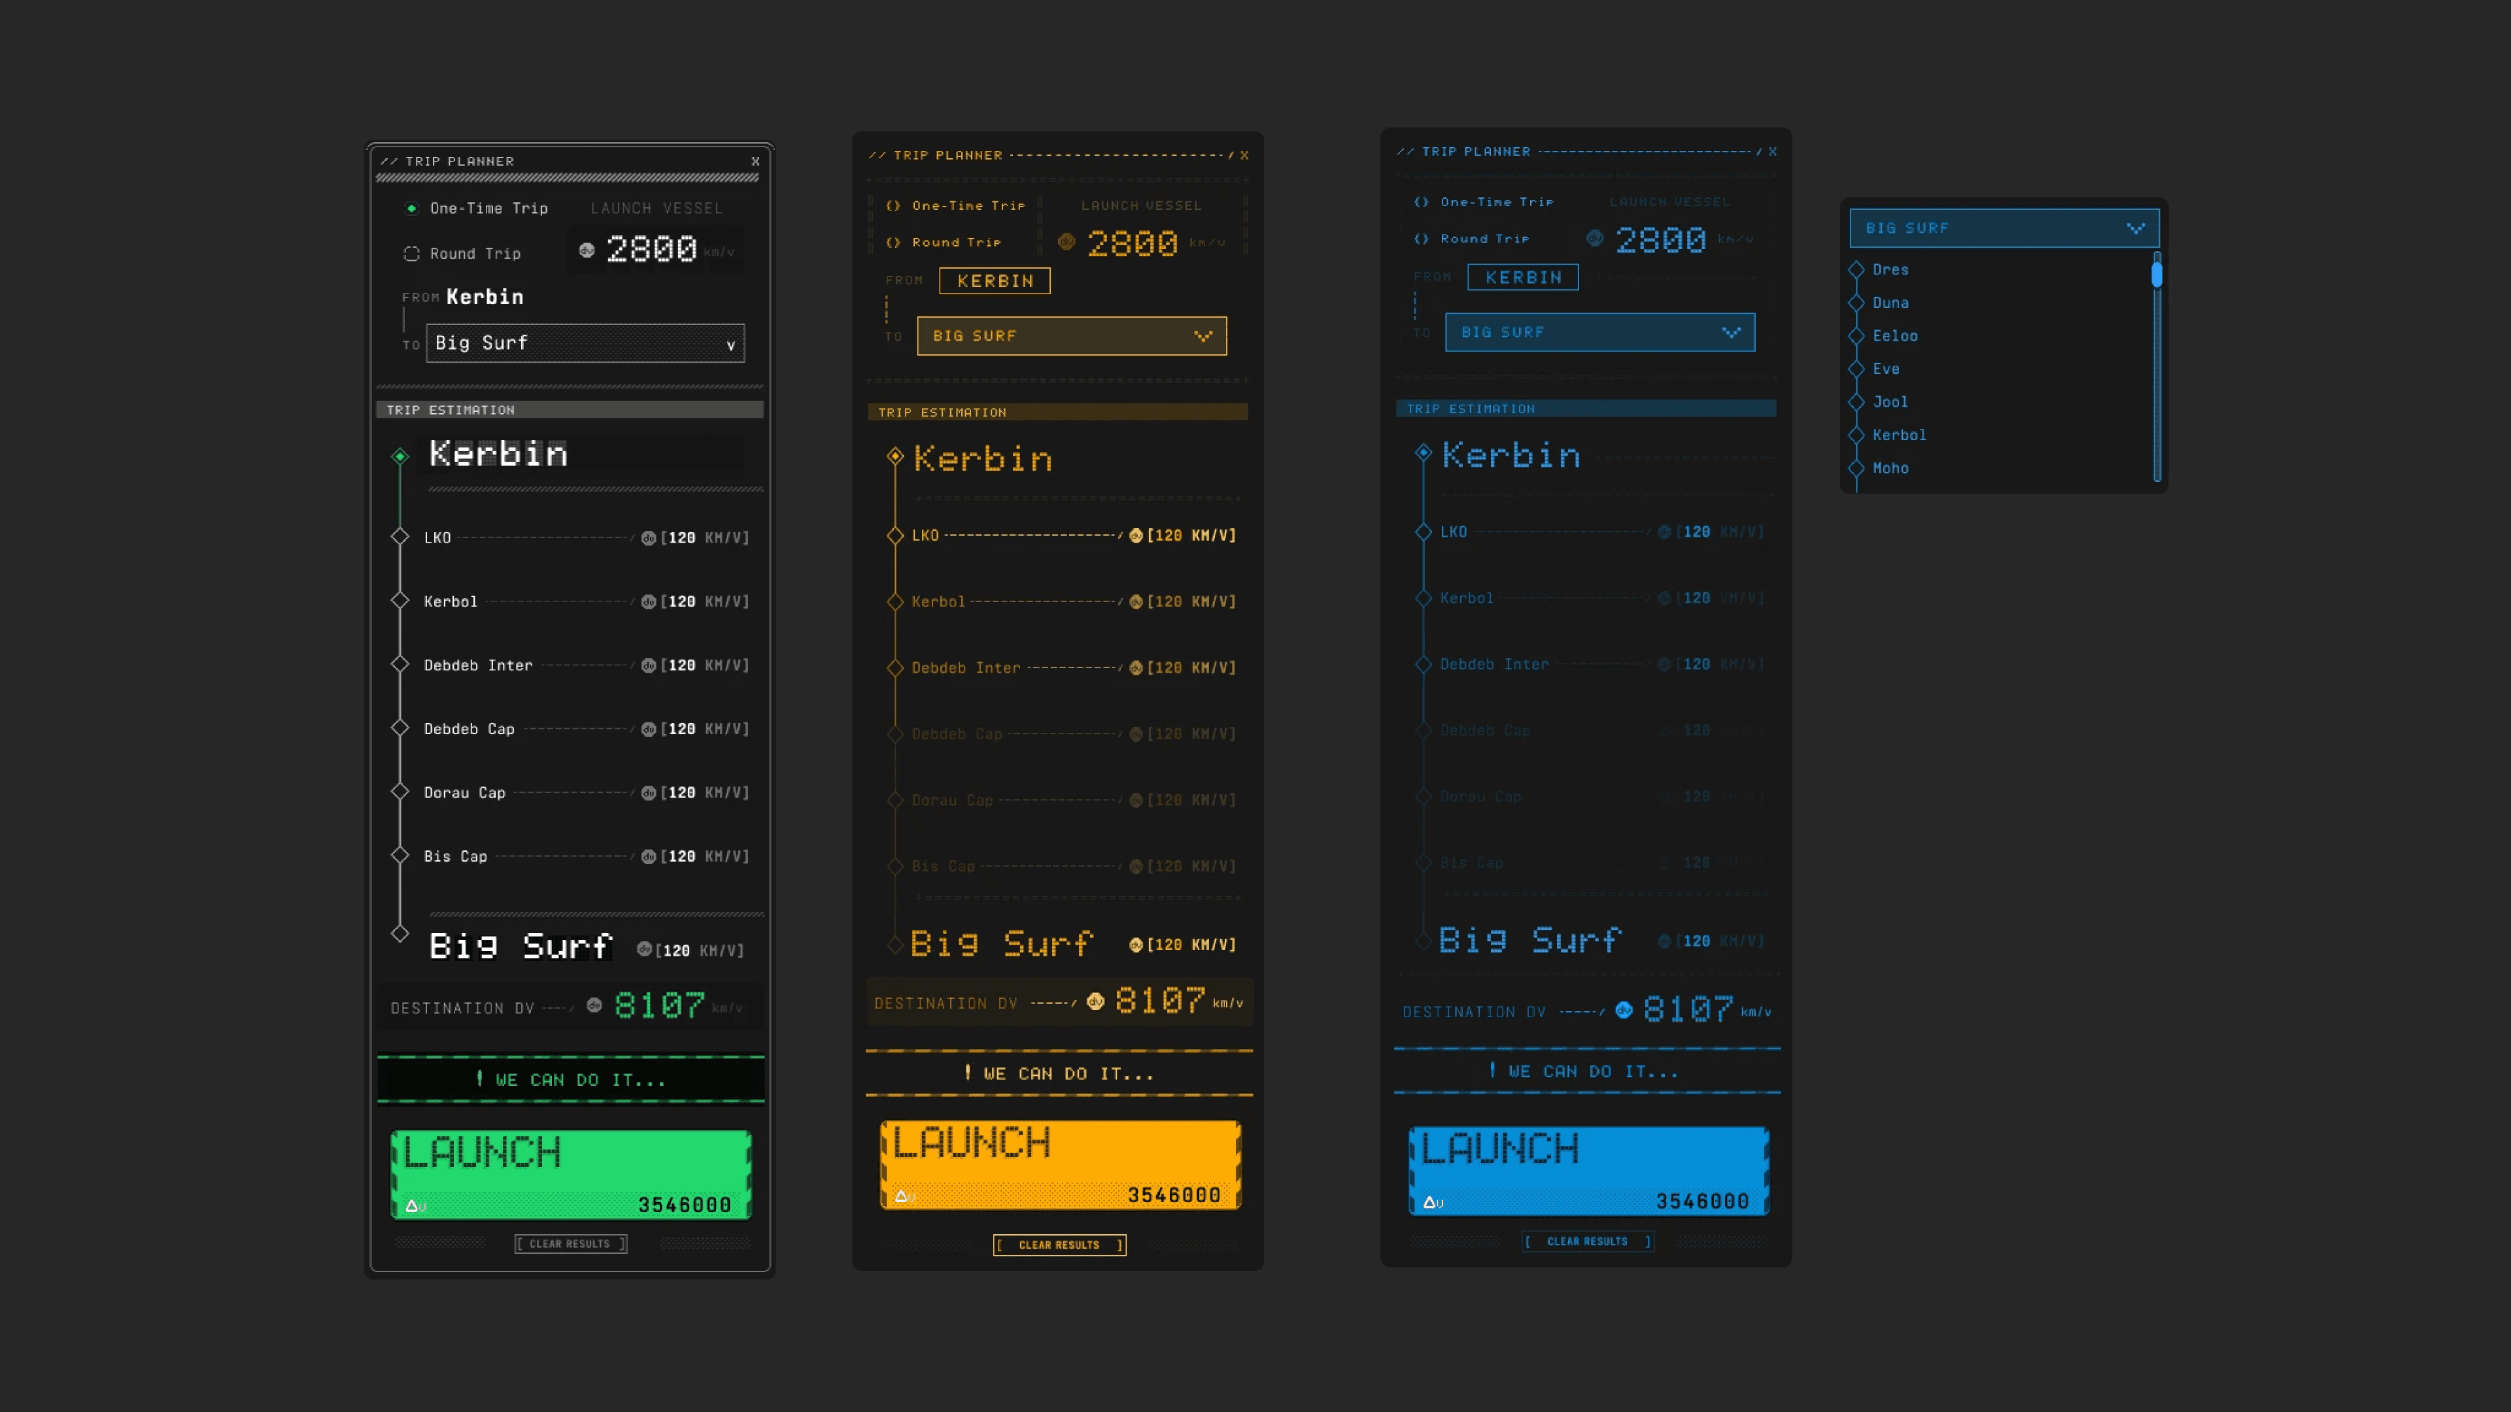
Task: Choose Duna from the destination list
Action: (1890, 303)
